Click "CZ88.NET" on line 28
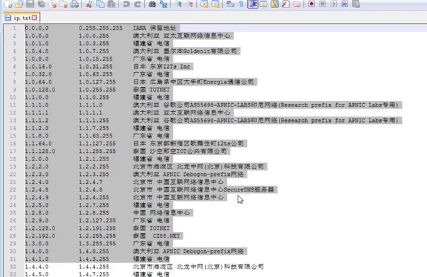The height and width of the screenshot is (277, 427). (166, 236)
